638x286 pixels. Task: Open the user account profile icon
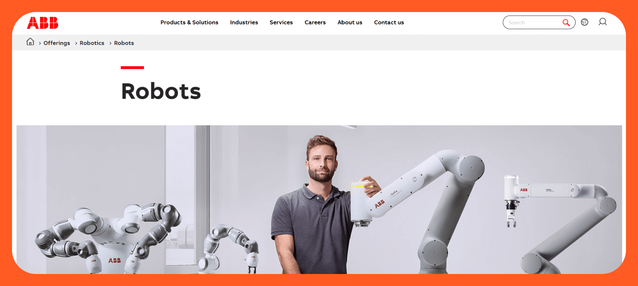[603, 22]
